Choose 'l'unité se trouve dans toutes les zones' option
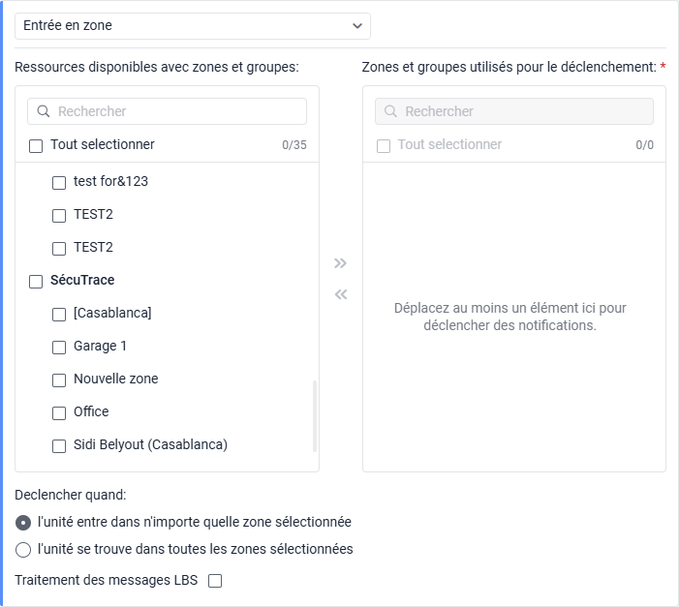The height and width of the screenshot is (607, 679). 23,550
